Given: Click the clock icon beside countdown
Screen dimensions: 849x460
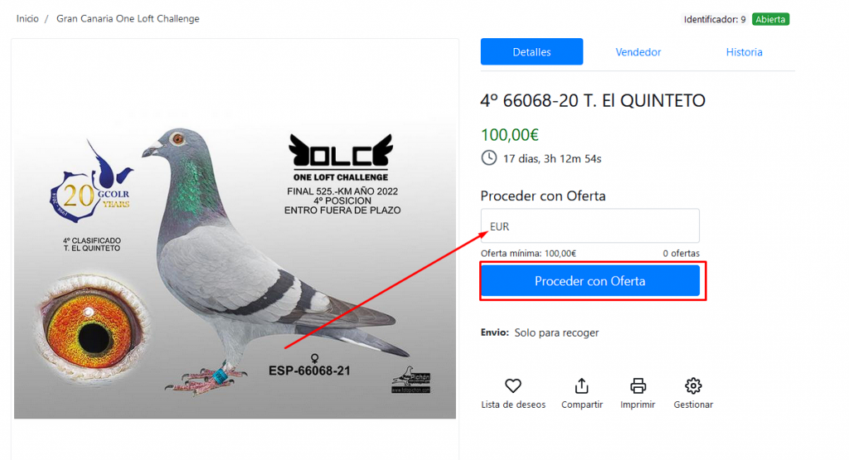Looking at the screenshot, I should click(489, 158).
